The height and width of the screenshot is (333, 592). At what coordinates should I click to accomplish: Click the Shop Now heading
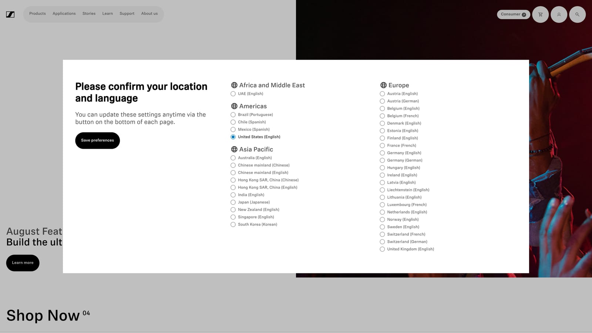click(43, 316)
